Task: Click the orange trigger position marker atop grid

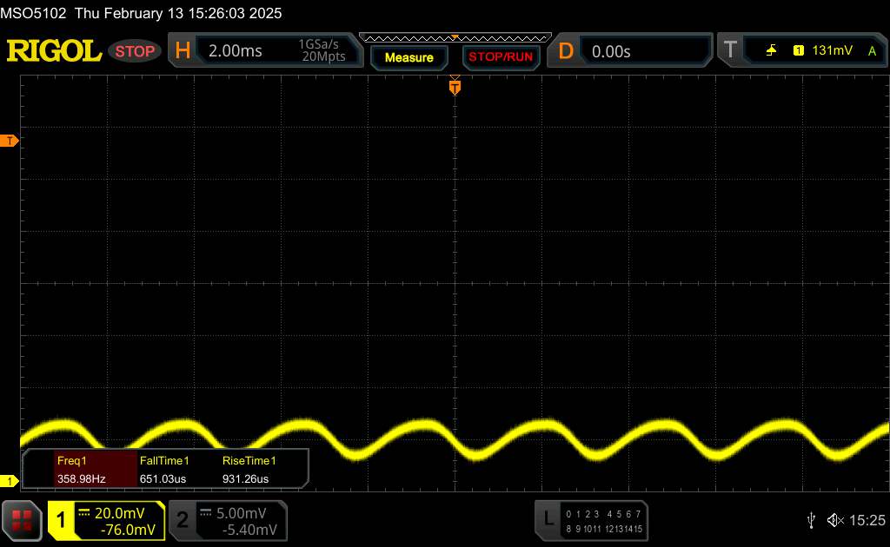Action: pyautogui.click(x=454, y=87)
